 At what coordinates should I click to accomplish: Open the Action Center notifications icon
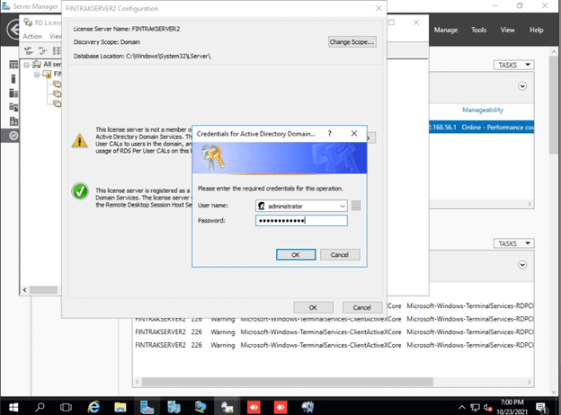pyautogui.click(x=541, y=407)
